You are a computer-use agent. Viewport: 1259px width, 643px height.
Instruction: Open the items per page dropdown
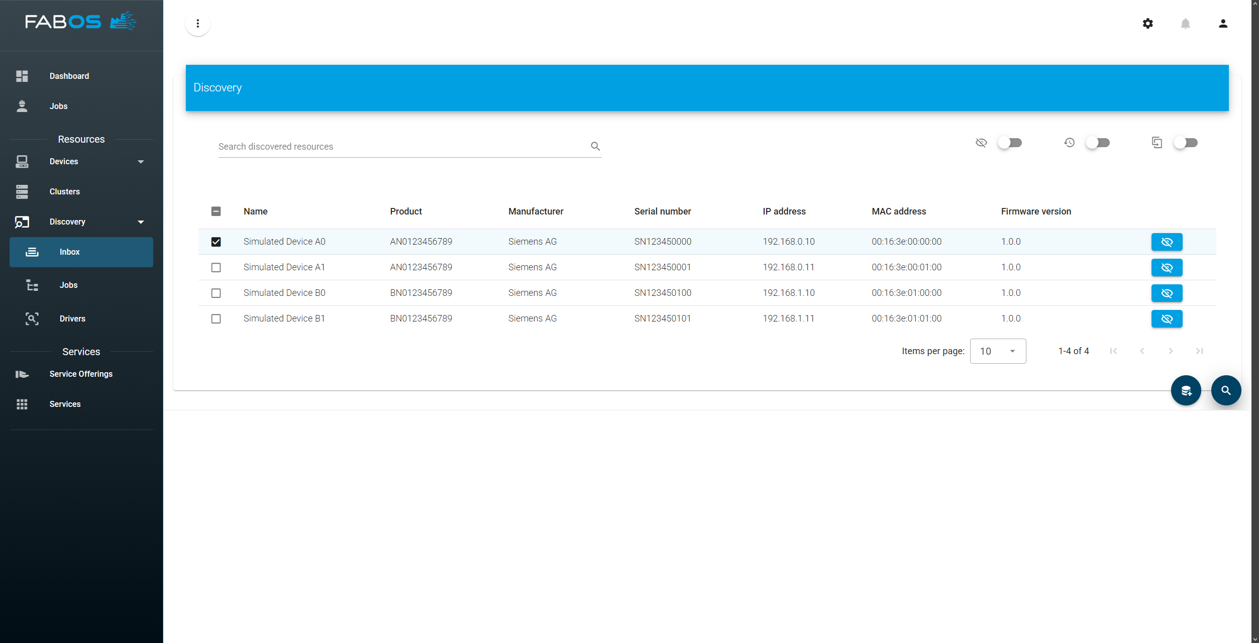click(998, 351)
